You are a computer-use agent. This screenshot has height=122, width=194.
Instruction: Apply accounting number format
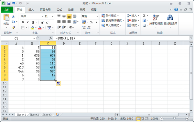click(84, 22)
